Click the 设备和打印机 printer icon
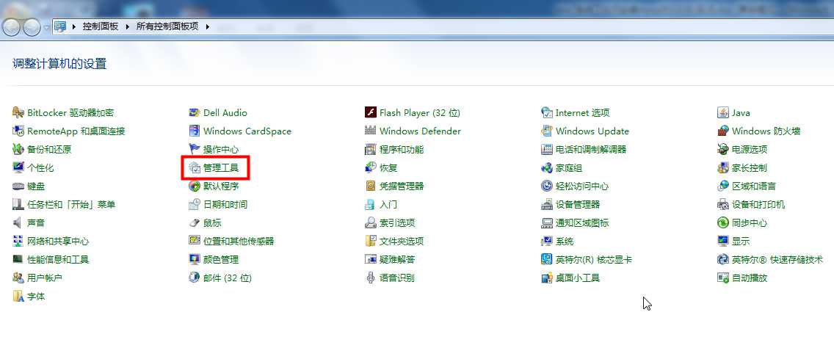This screenshot has width=834, height=337. [x=723, y=204]
